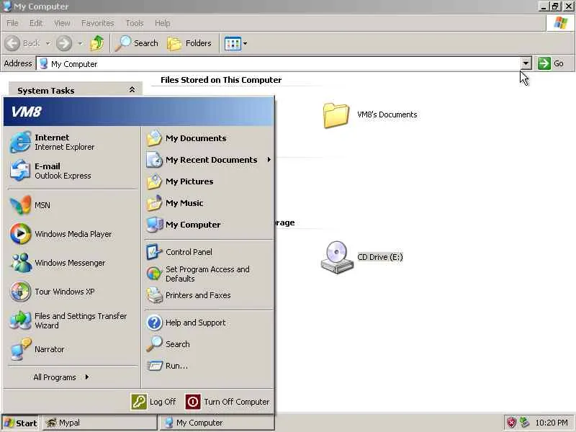Open the Edit menu

pyautogui.click(x=36, y=23)
